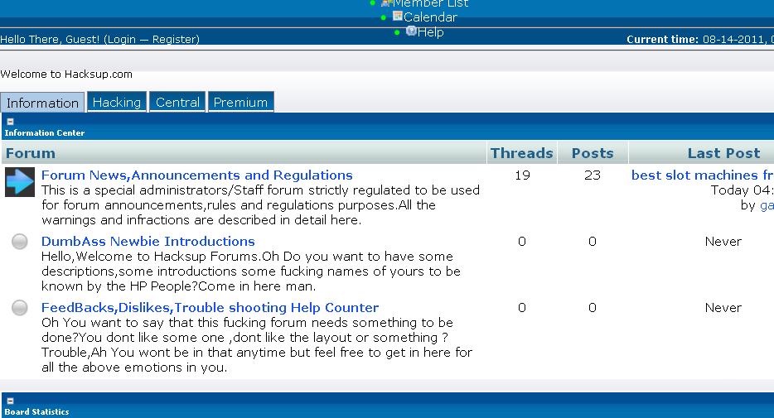This screenshot has height=418, width=774.
Task: Open the Premium tab
Action: [x=240, y=103]
